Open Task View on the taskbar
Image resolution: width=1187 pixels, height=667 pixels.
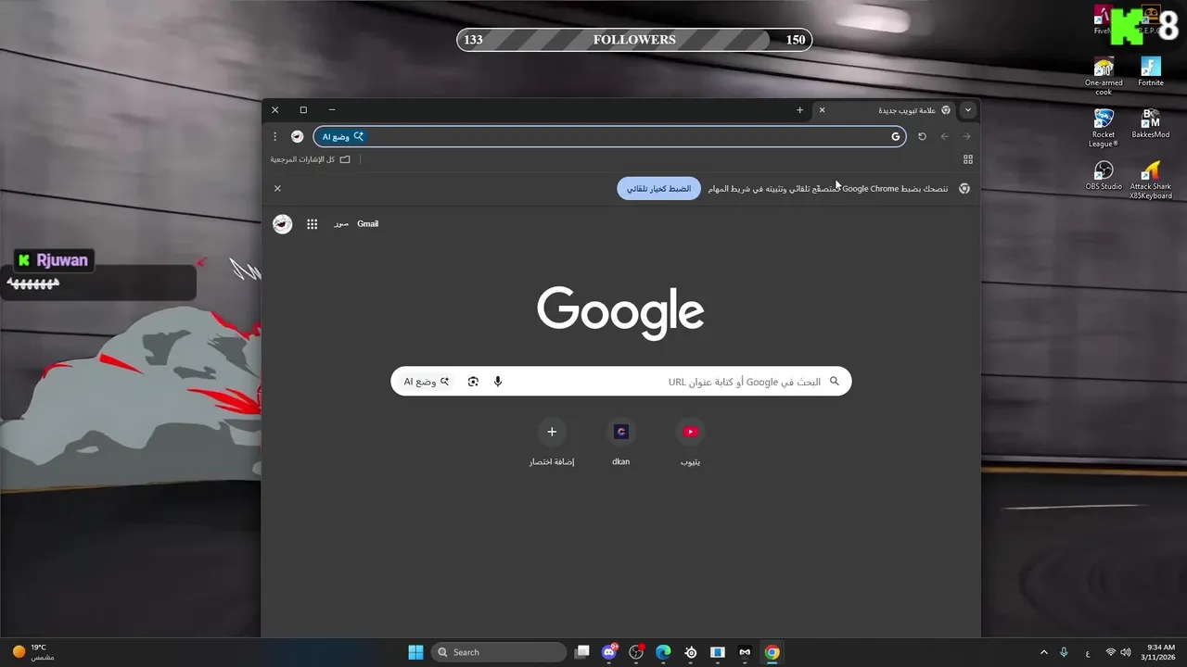(582, 652)
